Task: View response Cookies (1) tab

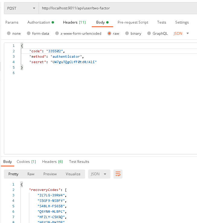Action: coord(26,162)
